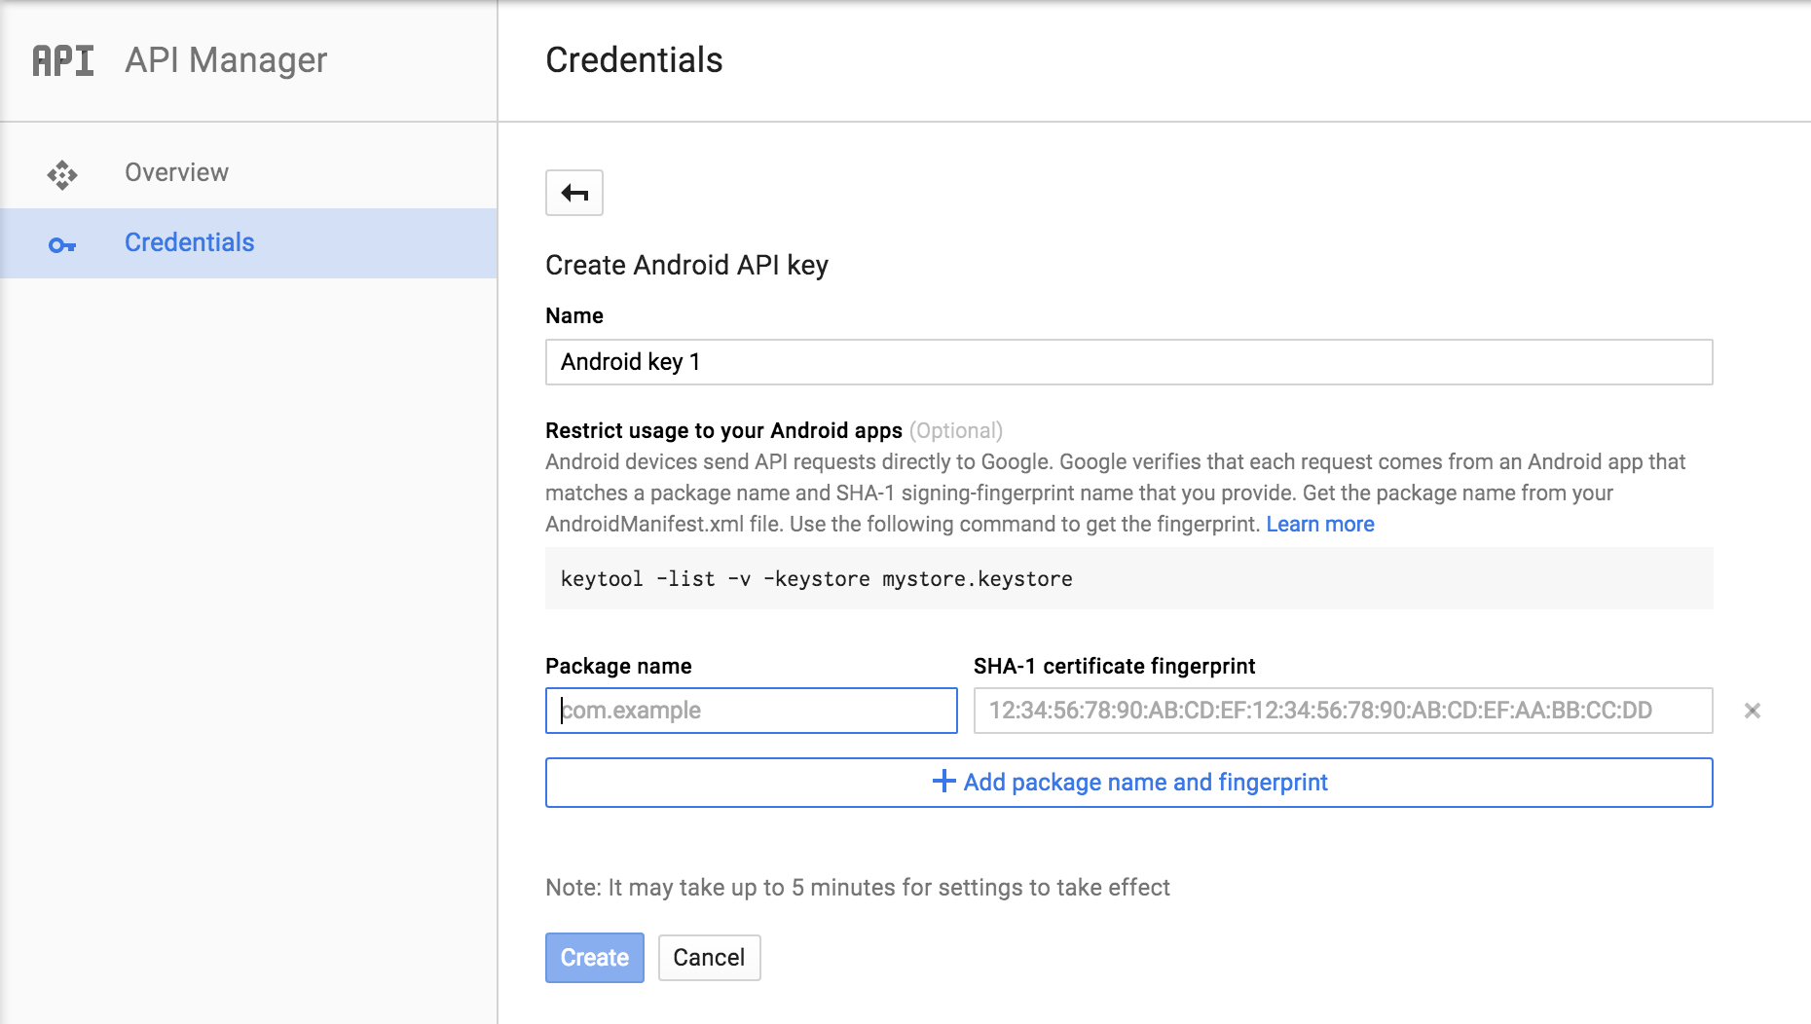This screenshot has width=1811, height=1024.
Task: Click the API logo icon
Action: click(x=63, y=60)
